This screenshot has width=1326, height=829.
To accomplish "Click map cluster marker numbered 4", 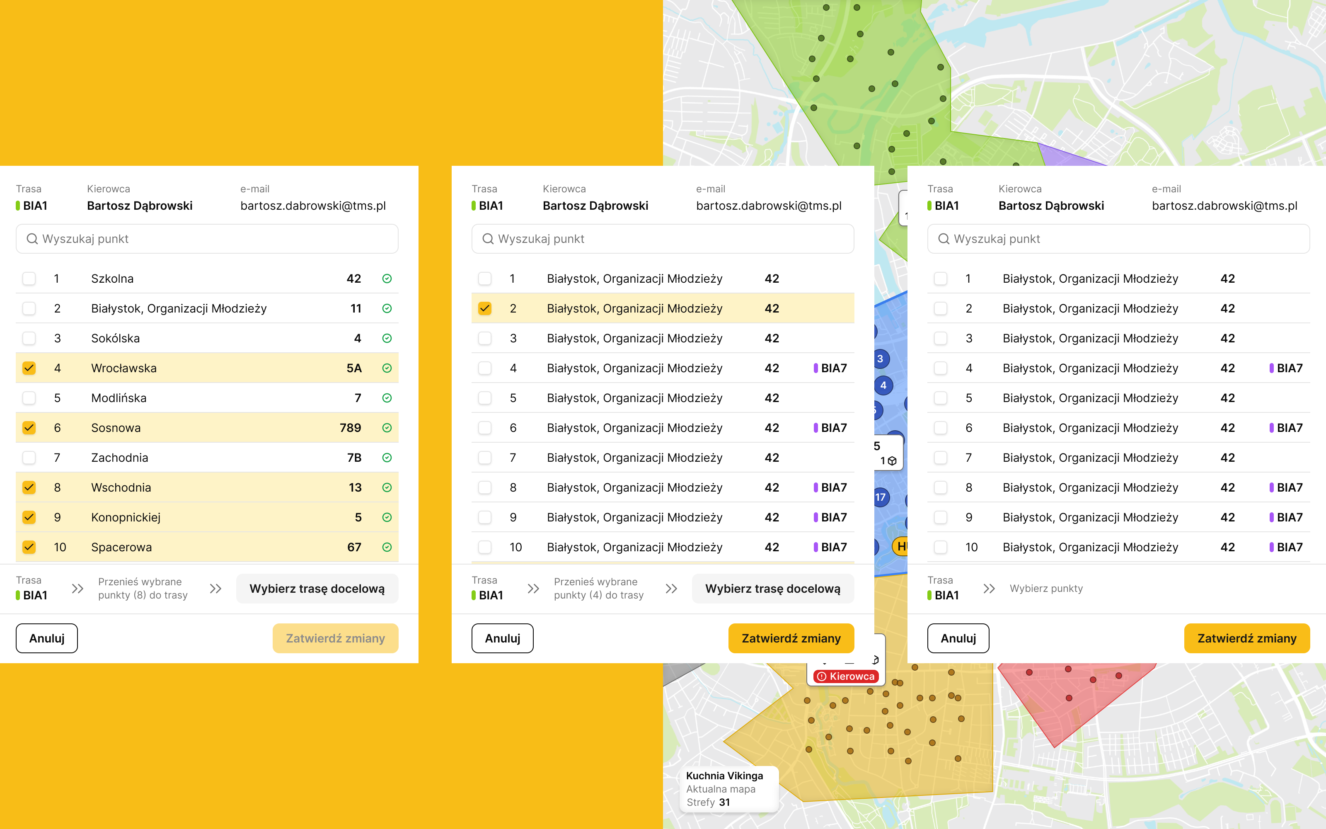I will click(883, 385).
